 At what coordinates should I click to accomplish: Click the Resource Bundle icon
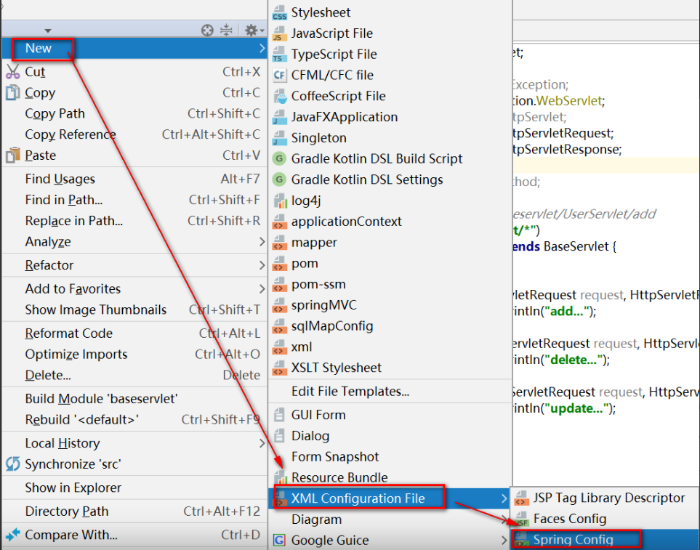point(281,477)
